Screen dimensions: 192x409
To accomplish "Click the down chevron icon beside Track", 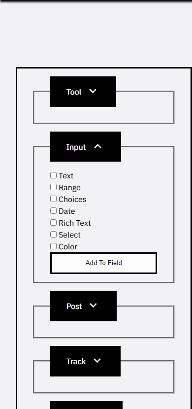I will pyautogui.click(x=97, y=361).
